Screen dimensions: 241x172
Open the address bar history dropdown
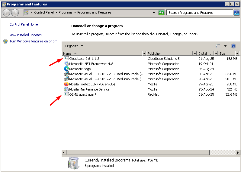[x=154, y=13]
